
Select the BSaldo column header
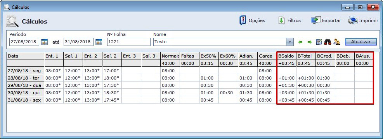[x=287, y=56]
